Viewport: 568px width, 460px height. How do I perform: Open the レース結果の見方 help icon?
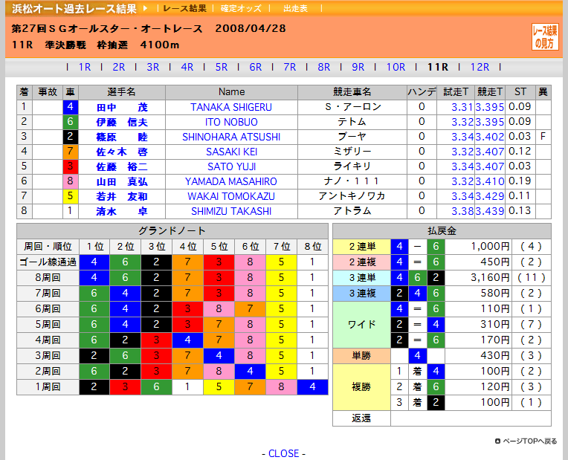click(x=545, y=36)
